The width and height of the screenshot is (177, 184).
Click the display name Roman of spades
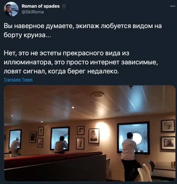(x=41, y=6)
